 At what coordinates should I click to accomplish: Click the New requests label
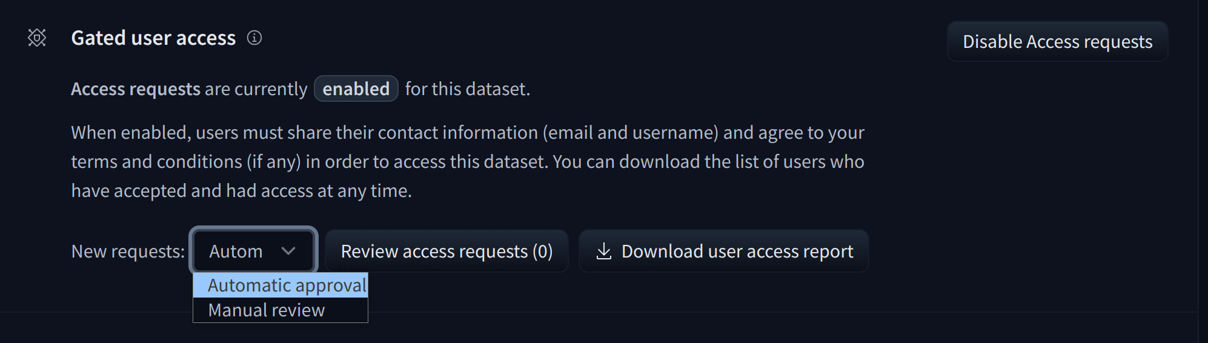128,251
